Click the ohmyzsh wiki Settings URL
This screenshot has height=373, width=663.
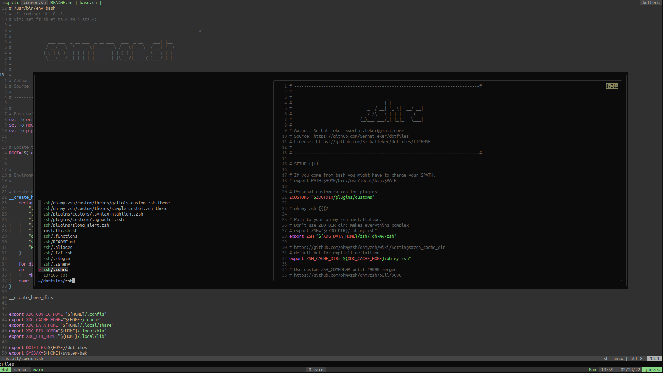tap(369, 247)
